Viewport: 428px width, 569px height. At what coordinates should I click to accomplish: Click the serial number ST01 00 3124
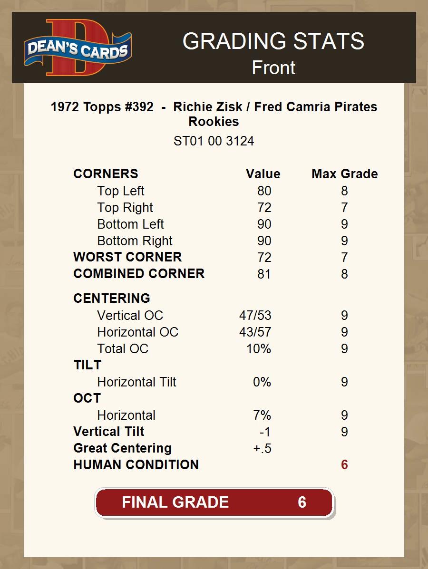[214, 141]
